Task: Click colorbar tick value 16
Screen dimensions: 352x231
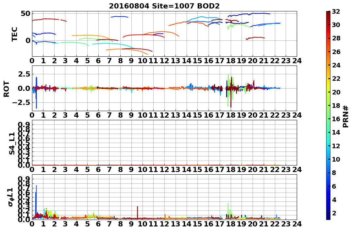Action: click(x=336, y=119)
